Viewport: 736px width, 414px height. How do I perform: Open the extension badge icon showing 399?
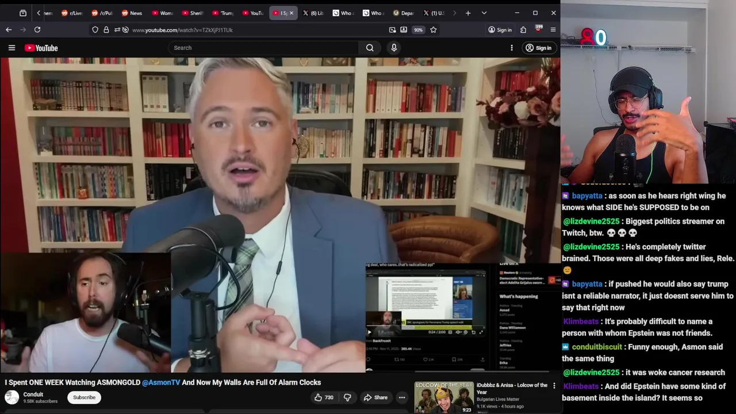click(538, 29)
